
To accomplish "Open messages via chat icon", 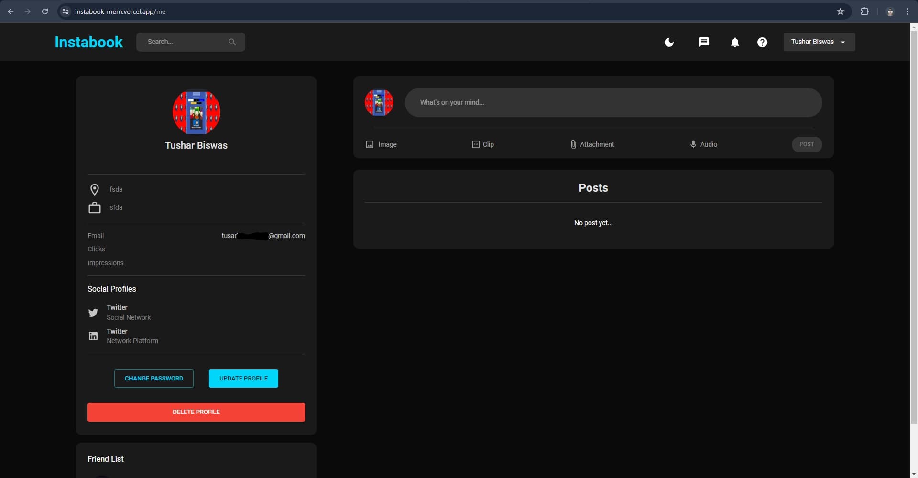I will pos(704,42).
